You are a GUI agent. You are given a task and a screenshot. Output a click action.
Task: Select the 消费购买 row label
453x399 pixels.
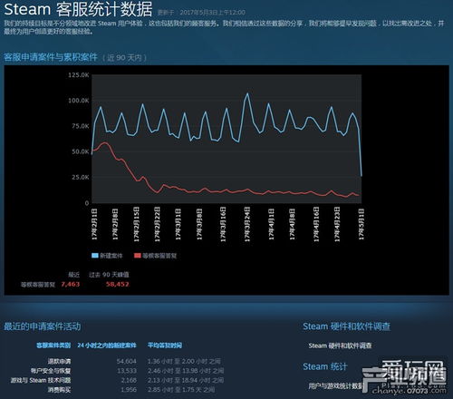[x=59, y=390]
